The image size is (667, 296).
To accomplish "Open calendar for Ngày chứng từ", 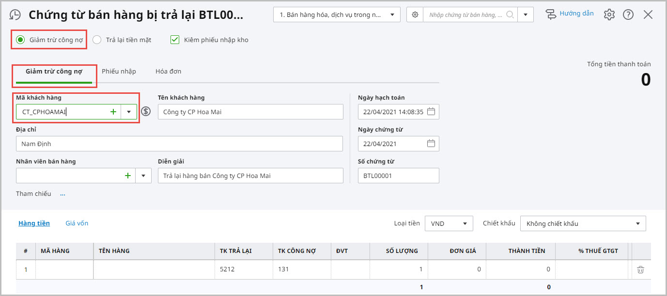I will click(x=431, y=144).
